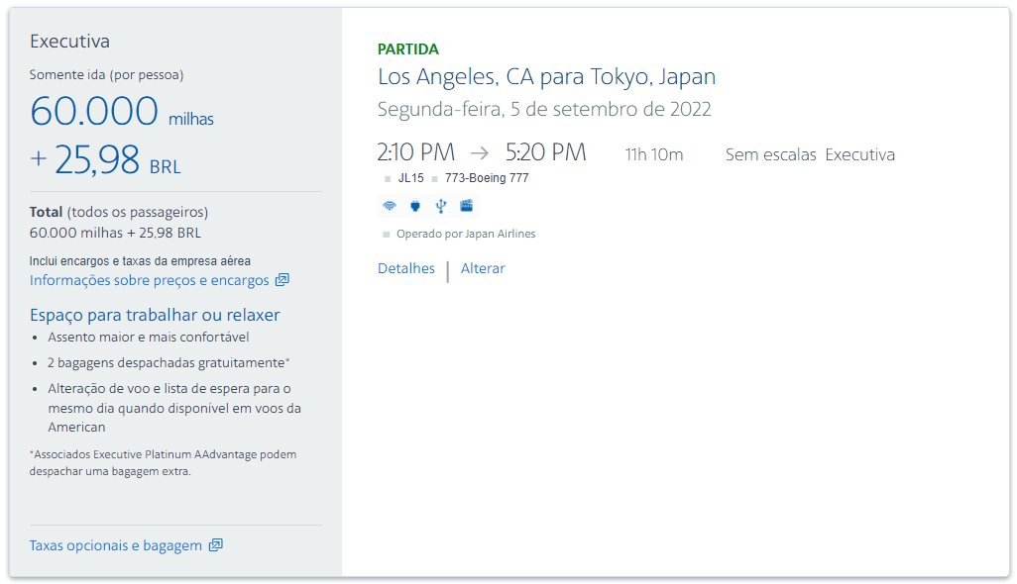The width and height of the screenshot is (1017, 584).
Task: Click the Wi-Fi amenity icon
Action: (390, 206)
